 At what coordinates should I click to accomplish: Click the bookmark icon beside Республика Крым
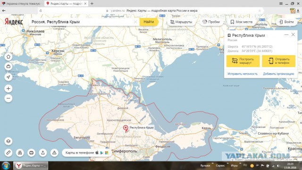pyautogui.click(x=229, y=35)
